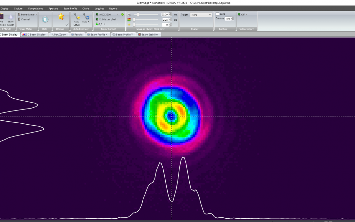Pause data acquisition with the Data button
355x222 pixels.
point(45,19)
